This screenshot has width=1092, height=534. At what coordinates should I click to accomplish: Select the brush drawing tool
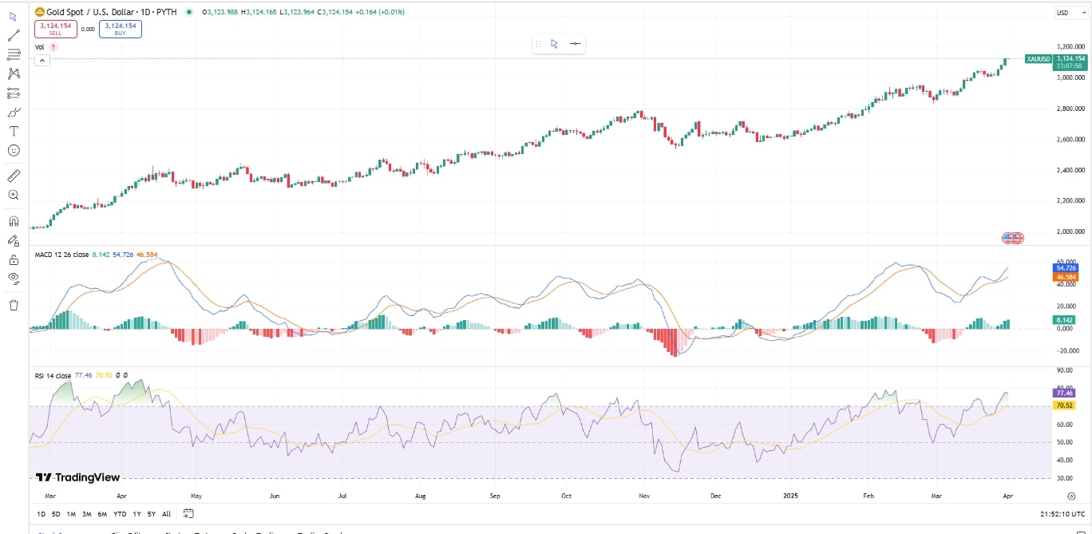[14, 112]
